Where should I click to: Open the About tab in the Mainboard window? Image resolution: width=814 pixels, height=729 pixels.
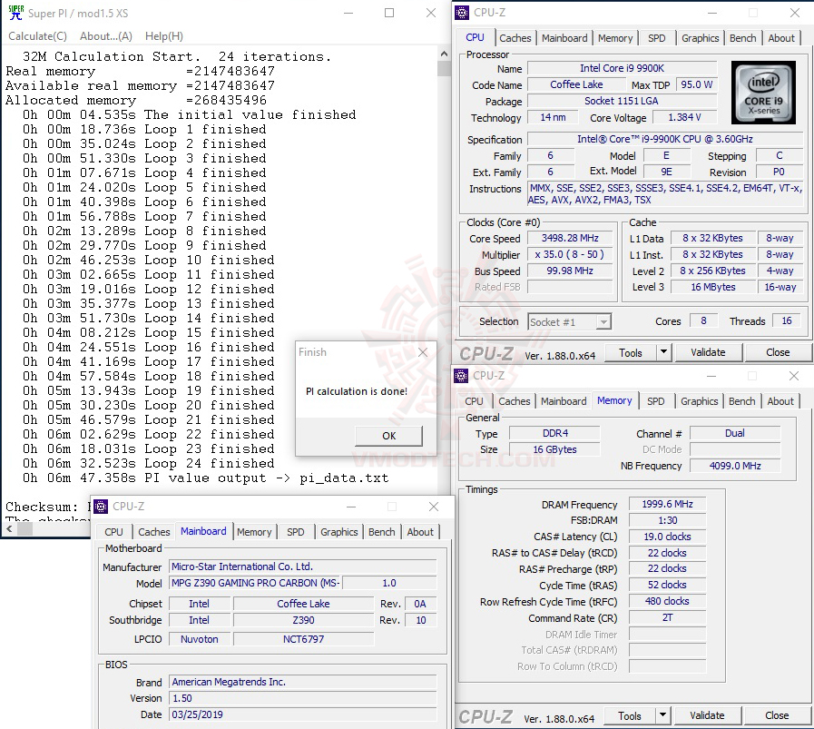[x=420, y=533]
